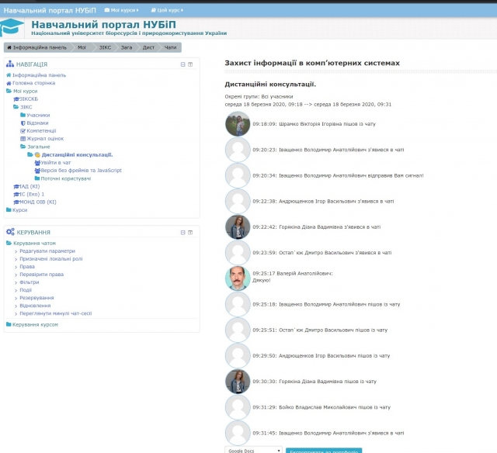Image resolution: width=497 pixels, height=453 pixels.
Task: Open Головна сторінка in navigation
Action: click(33, 83)
